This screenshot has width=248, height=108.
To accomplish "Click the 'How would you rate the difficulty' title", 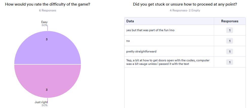I will pyautogui.click(x=48, y=4).
